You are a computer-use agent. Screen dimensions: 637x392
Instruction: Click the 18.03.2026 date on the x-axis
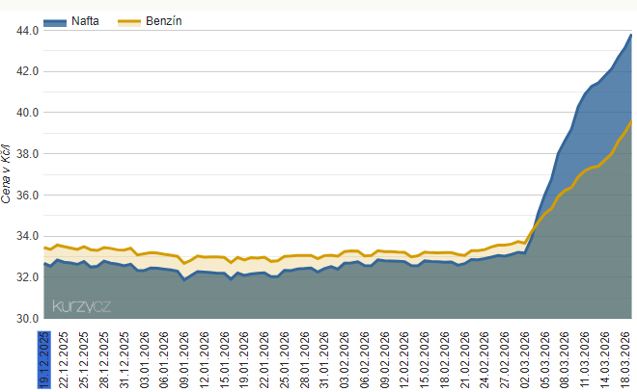624,357
